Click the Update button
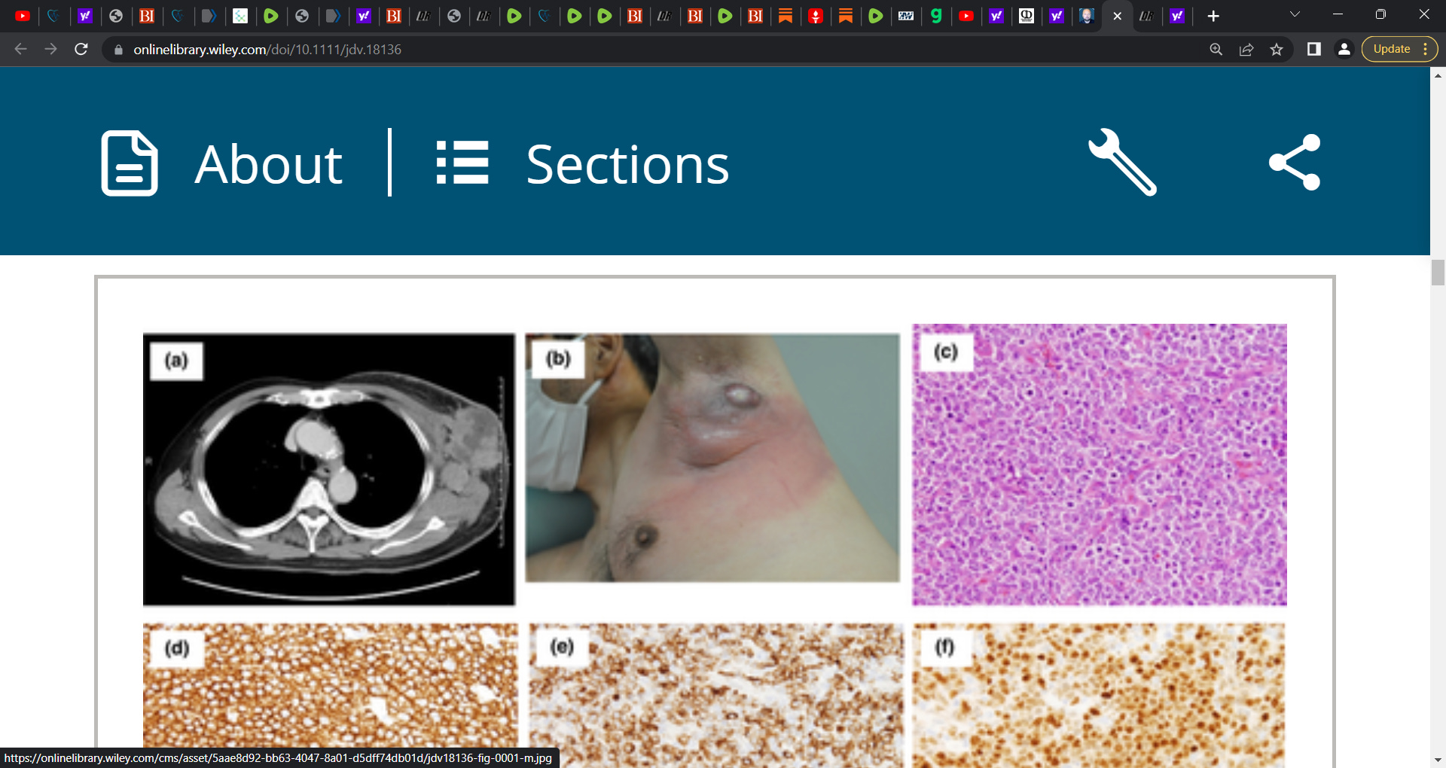Image resolution: width=1446 pixels, height=768 pixels. pyautogui.click(x=1391, y=49)
